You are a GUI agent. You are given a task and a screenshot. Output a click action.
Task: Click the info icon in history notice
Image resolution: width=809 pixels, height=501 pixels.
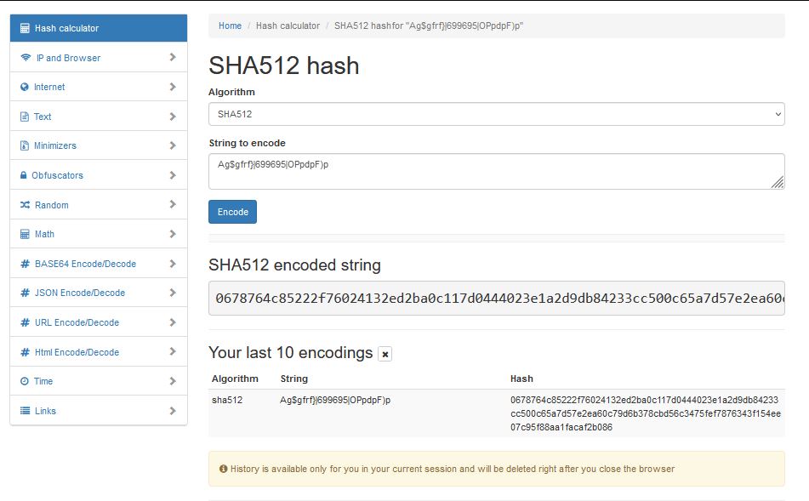224,469
